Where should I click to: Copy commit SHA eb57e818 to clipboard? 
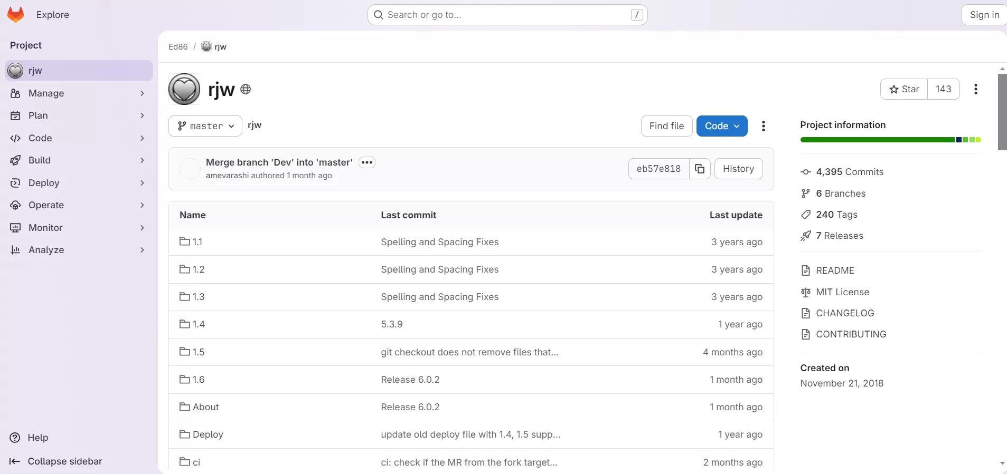tap(700, 169)
